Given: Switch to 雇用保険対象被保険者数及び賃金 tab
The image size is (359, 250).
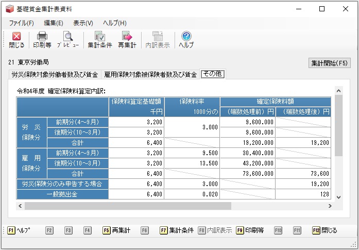Looking at the screenshot, I should click(150, 74).
